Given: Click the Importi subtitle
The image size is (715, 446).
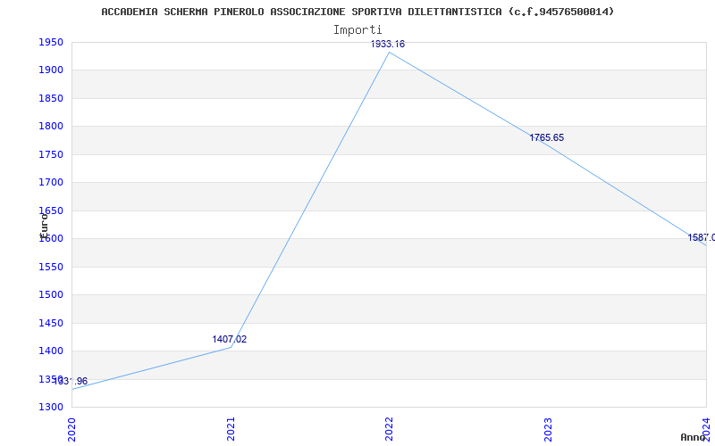Looking at the screenshot, I should (x=357, y=30).
